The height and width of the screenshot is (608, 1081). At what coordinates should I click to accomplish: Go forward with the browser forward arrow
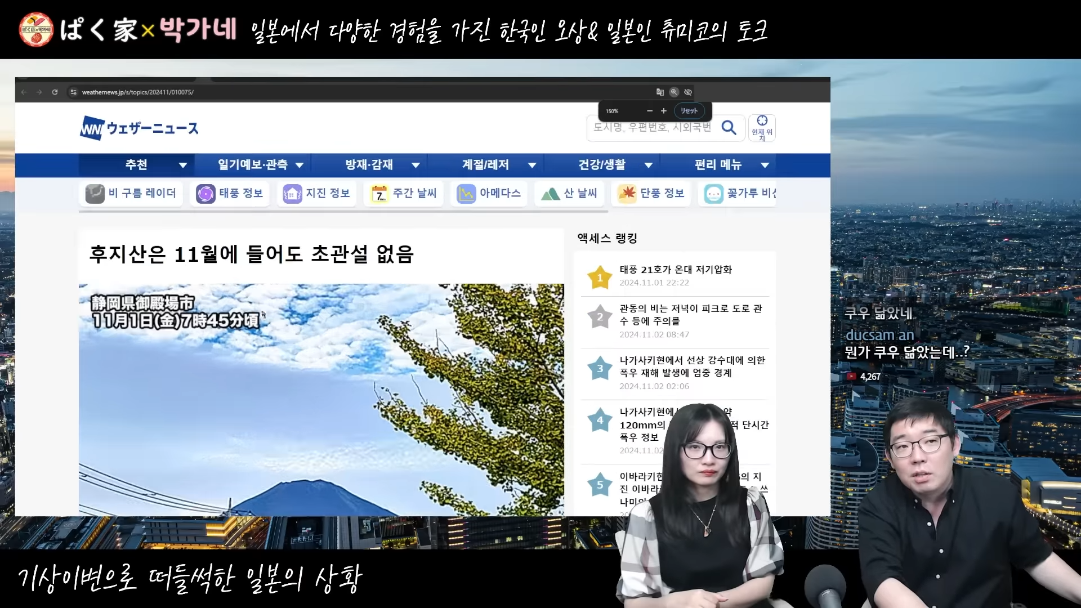point(39,92)
